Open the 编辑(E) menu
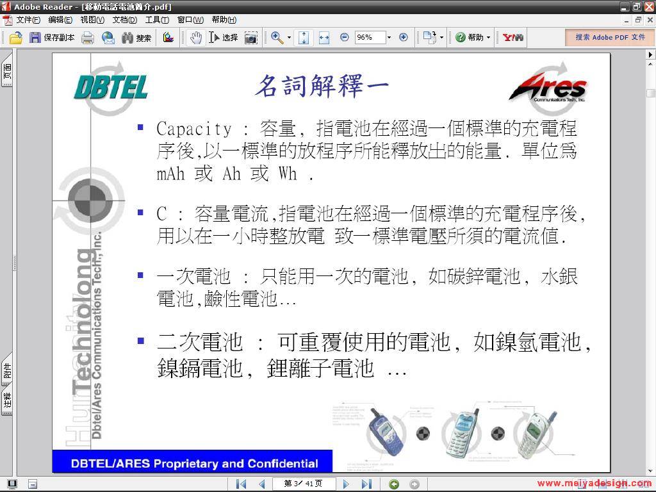 60,20
